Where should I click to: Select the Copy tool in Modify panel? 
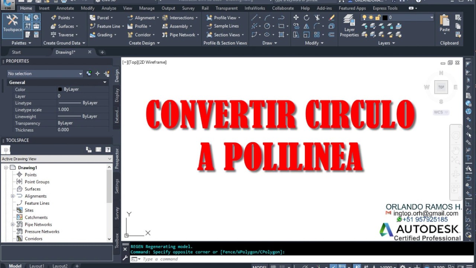[x=296, y=26]
